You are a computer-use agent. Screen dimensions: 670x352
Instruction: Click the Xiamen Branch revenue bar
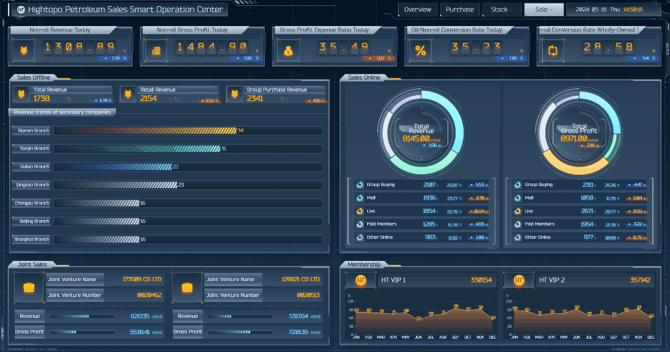145,130
